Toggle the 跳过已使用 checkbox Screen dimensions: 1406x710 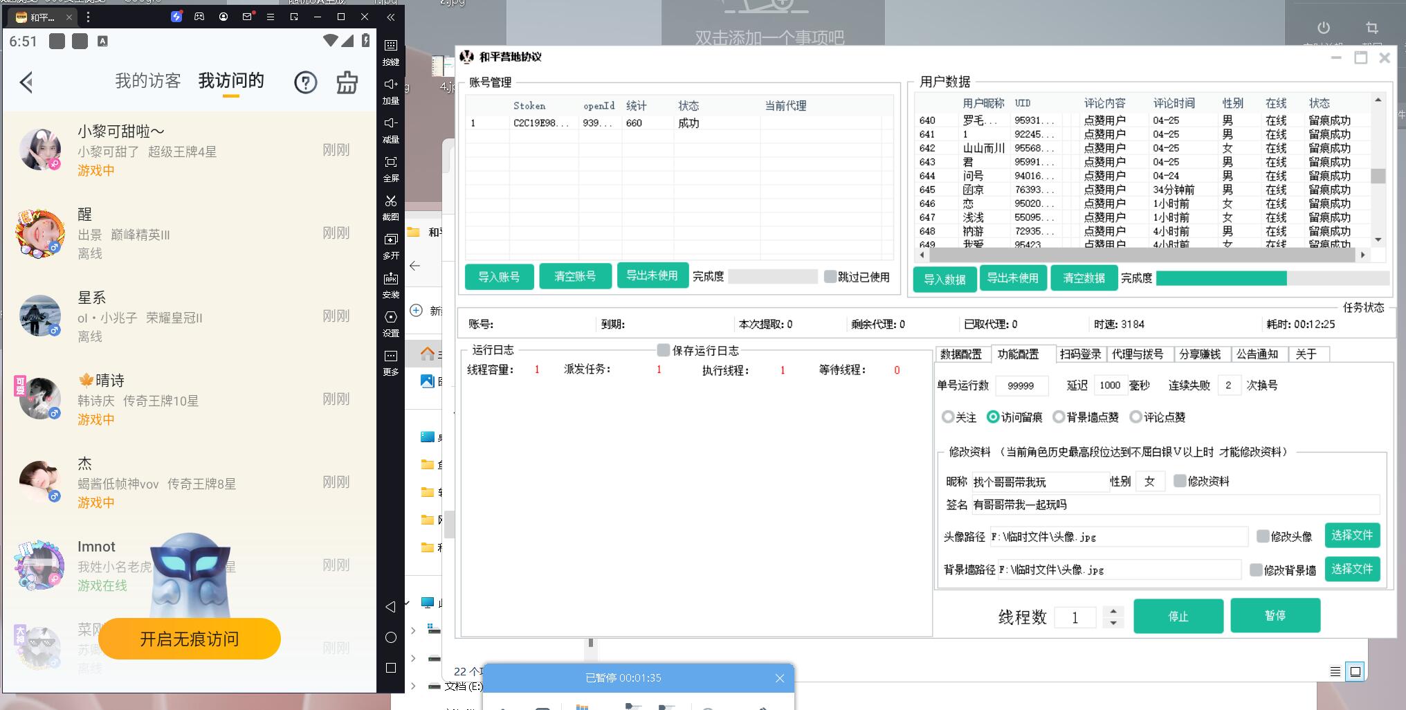pos(830,277)
